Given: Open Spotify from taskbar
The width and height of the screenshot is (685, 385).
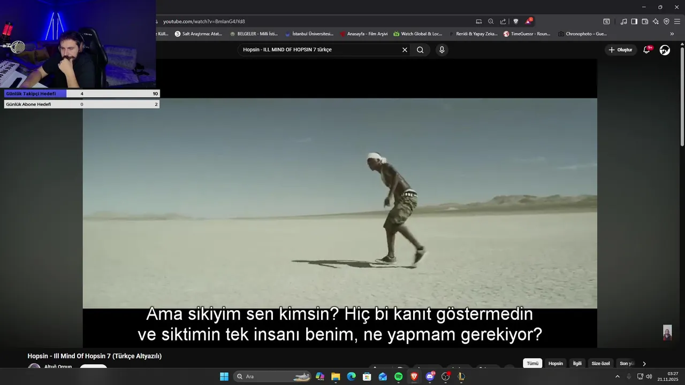Looking at the screenshot, I should [x=398, y=376].
